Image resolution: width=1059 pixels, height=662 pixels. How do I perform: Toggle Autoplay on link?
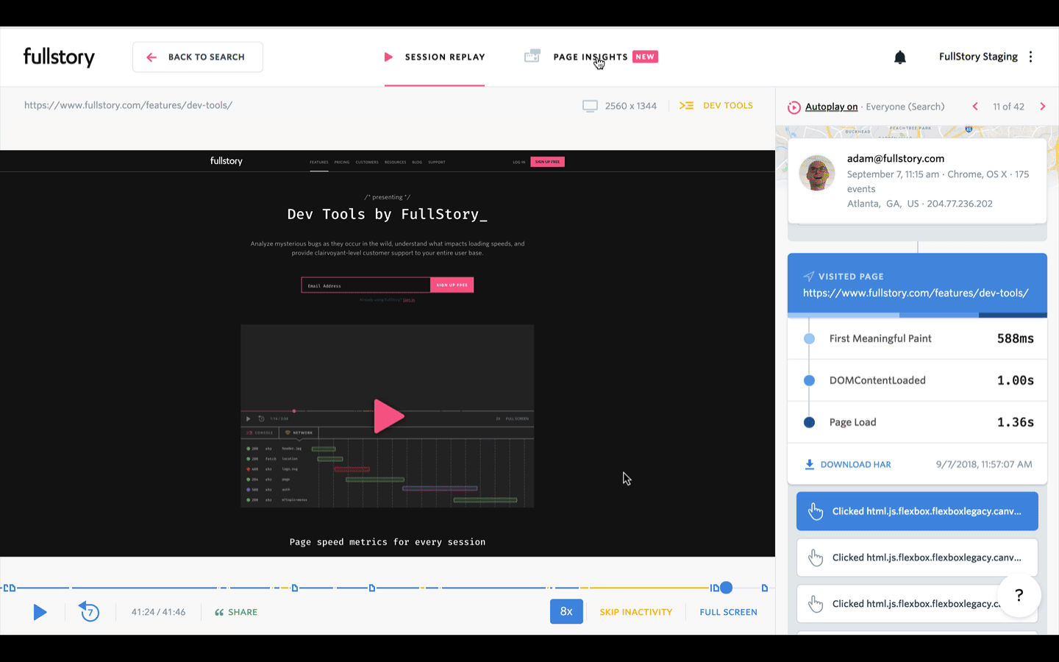point(831,107)
